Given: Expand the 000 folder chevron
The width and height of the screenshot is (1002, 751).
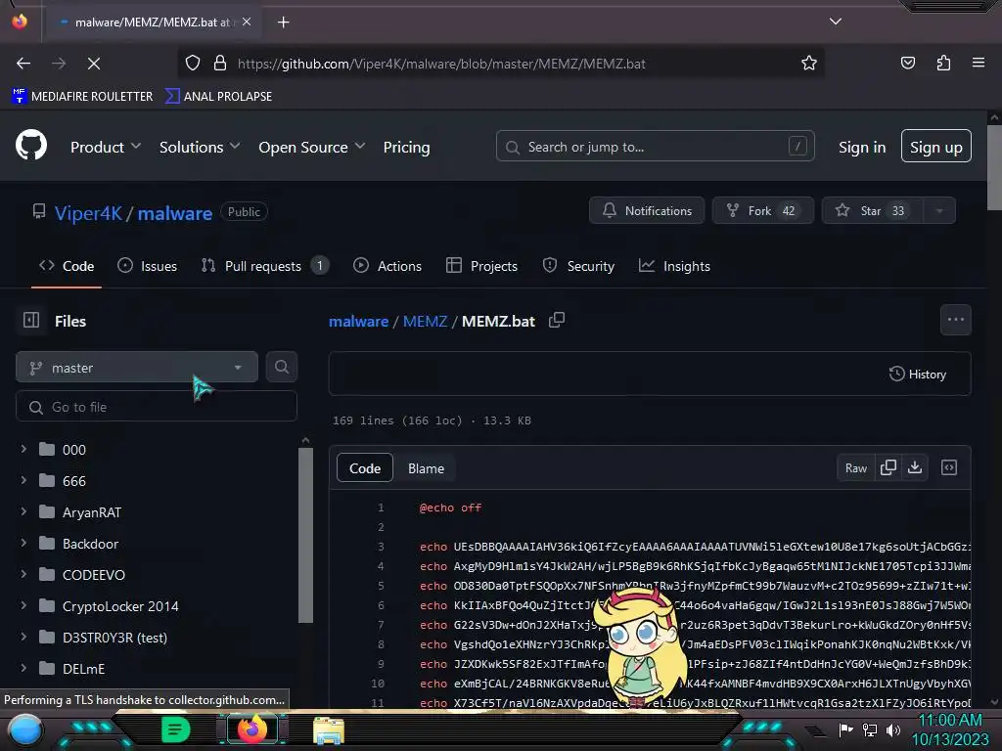Looking at the screenshot, I should click(x=23, y=449).
